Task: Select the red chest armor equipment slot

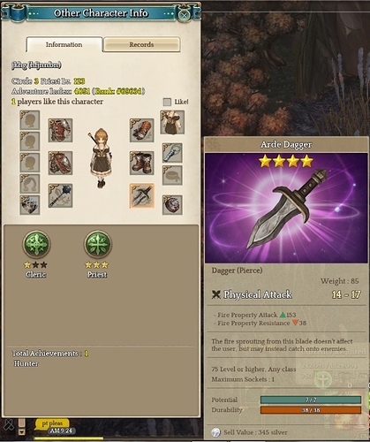Action: tap(60, 130)
